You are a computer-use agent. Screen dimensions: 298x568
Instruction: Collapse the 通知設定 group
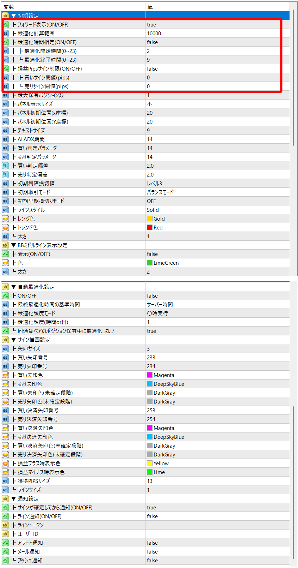click(14, 498)
